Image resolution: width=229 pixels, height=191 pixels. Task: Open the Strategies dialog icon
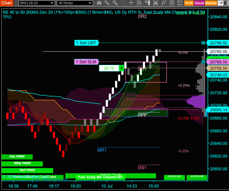(172, 3)
